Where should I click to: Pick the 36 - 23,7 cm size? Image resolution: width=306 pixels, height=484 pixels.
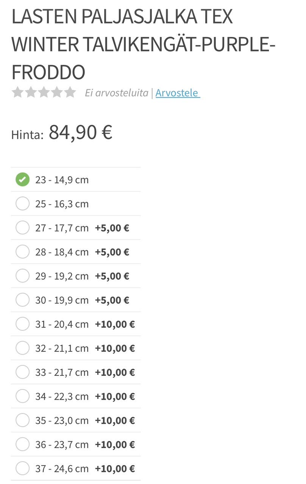[x=23, y=445]
